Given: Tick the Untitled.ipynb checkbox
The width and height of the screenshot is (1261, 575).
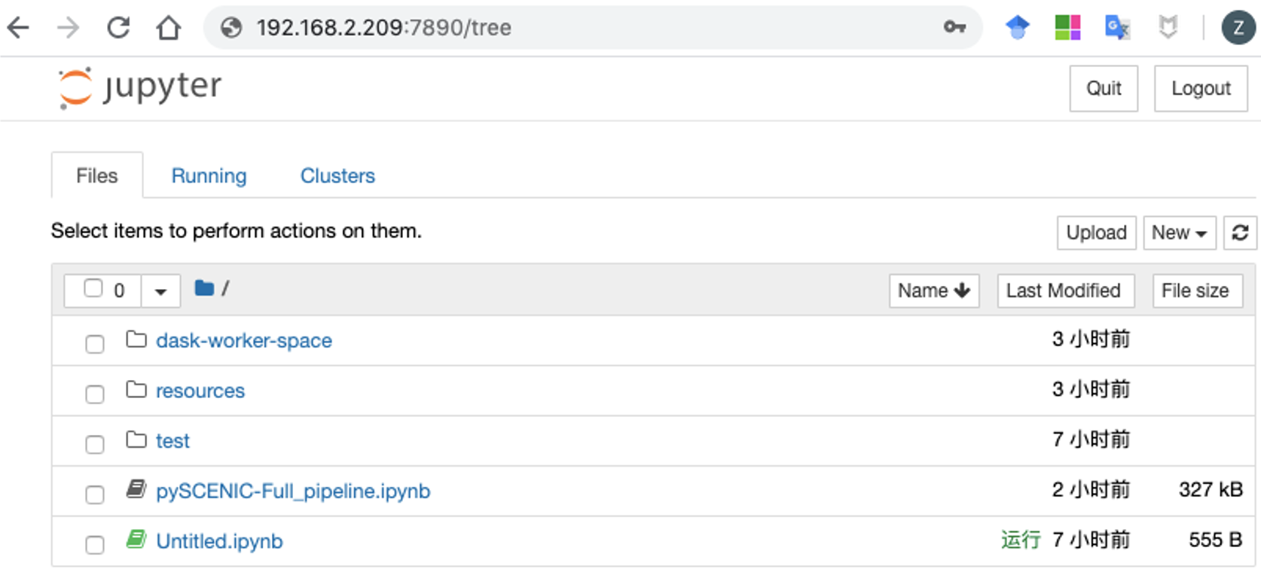Looking at the screenshot, I should point(95,544).
